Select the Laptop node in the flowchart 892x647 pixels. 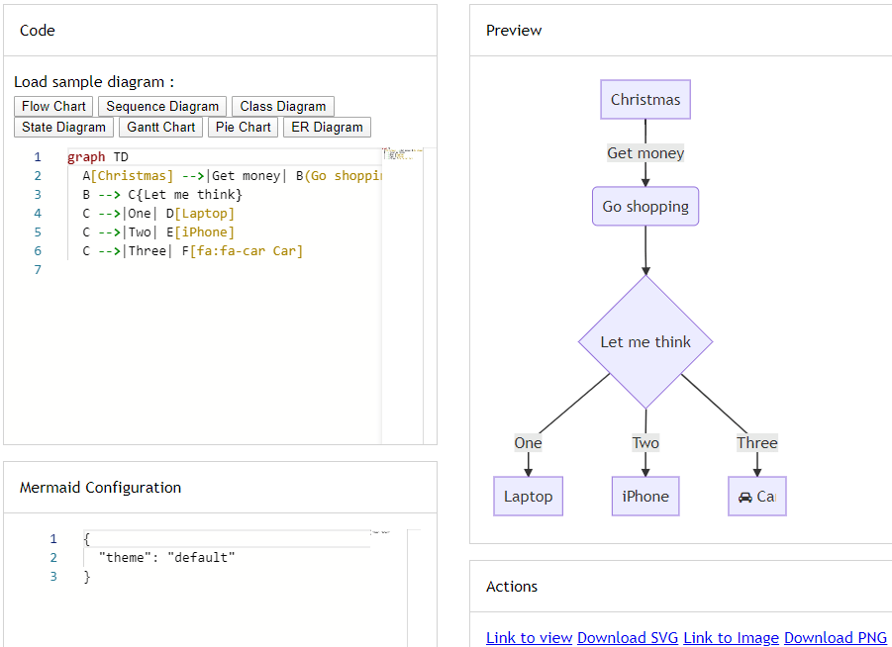(x=528, y=497)
